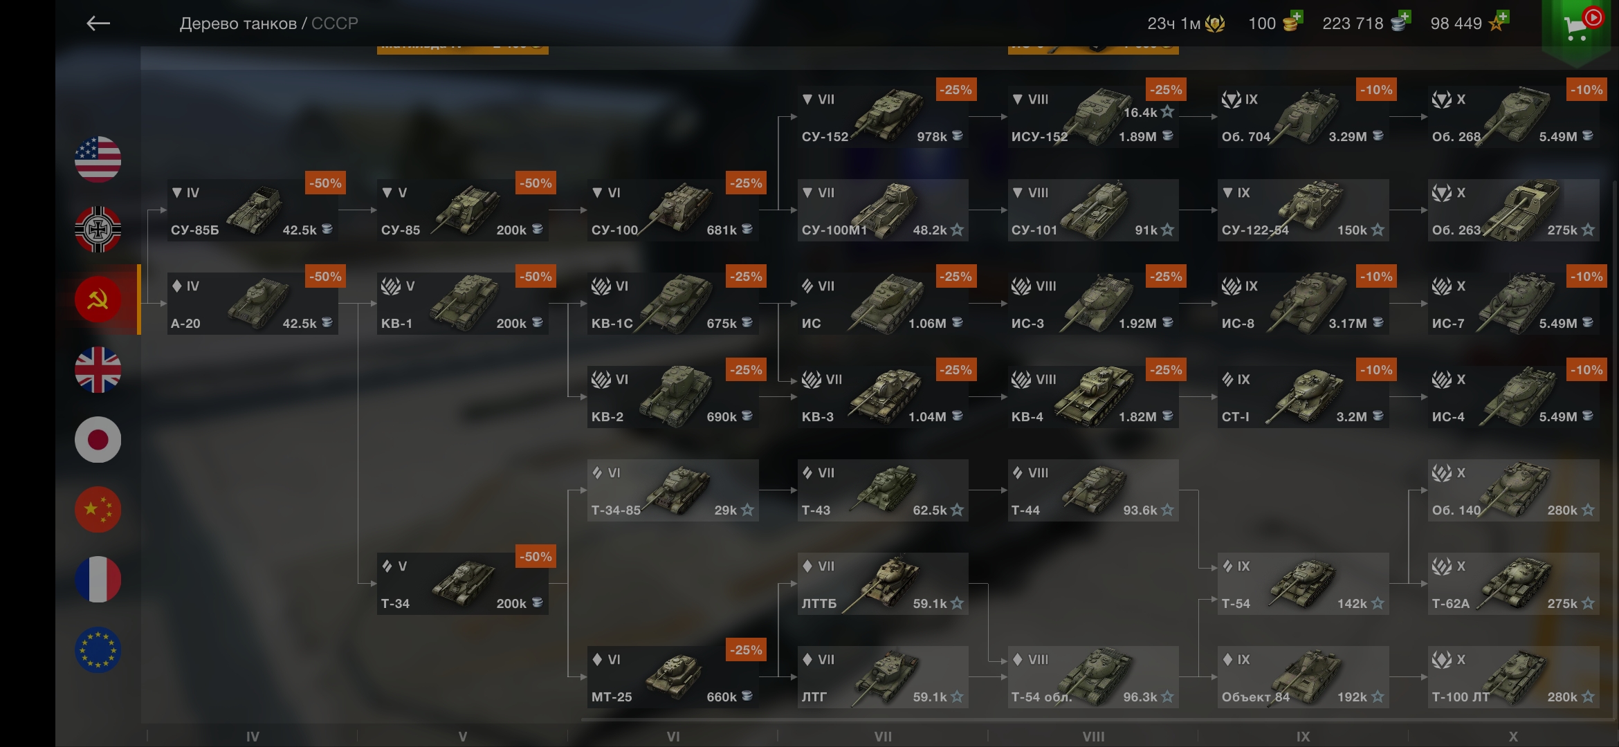Select the China flag nation
The height and width of the screenshot is (747, 1619).
coord(98,510)
